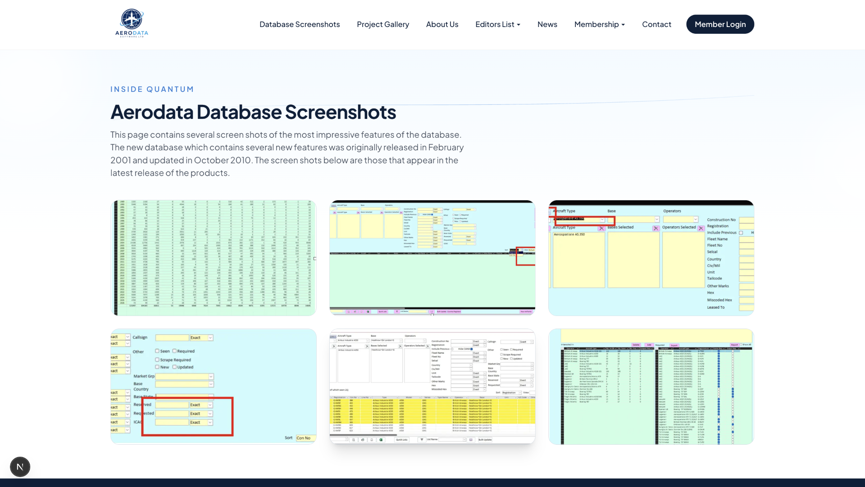Open the Next.js dev tools badge
Image resolution: width=865 pixels, height=487 pixels.
pos(20,467)
